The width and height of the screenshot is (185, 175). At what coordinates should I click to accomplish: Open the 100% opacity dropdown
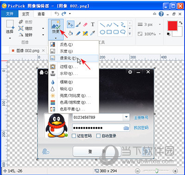pos(160,34)
